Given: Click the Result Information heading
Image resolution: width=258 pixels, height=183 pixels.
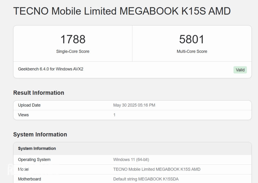Looking at the screenshot, I should (39, 93).
